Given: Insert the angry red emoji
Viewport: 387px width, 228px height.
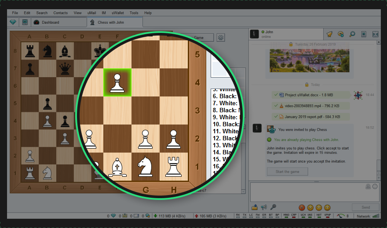Looking at the screenshot, I should pos(302,207).
